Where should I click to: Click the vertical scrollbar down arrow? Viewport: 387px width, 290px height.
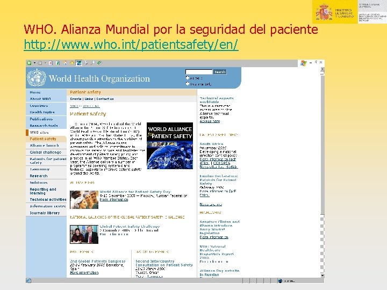pos(322,275)
